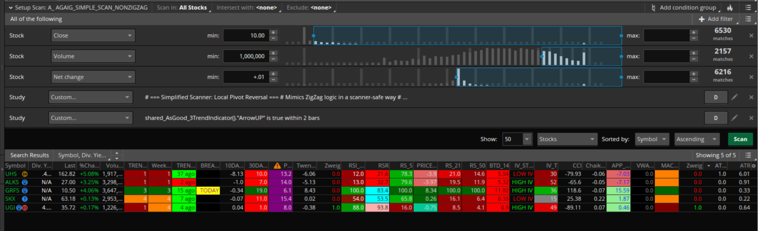Click the plus stepper for Close min
The width and height of the screenshot is (758, 231).
273,33
